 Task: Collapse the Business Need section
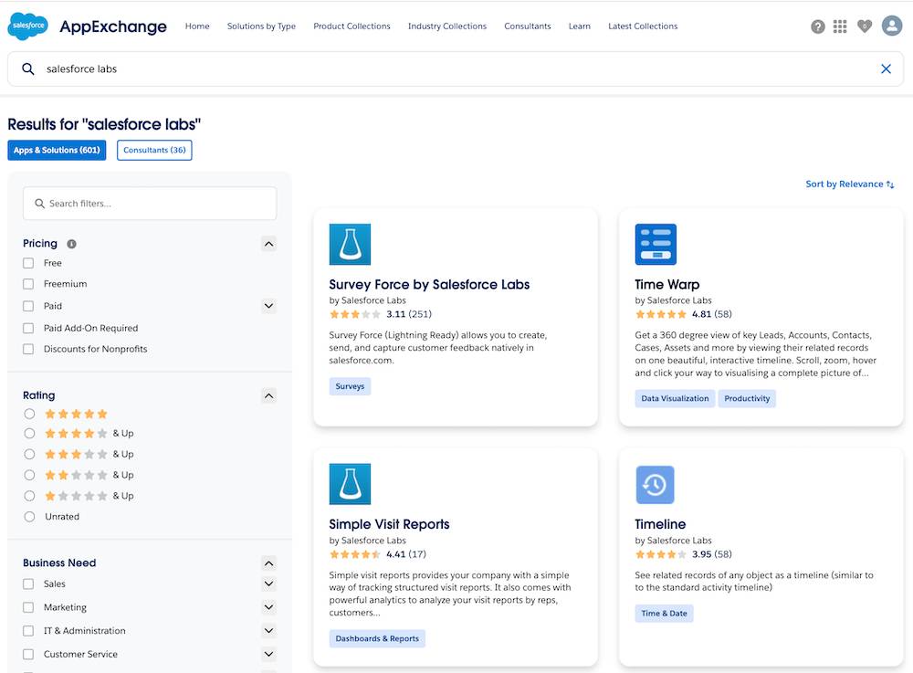point(268,563)
